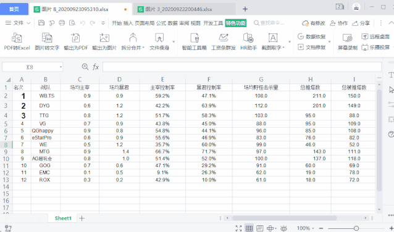Add a new sheet with plus button
Screen dimensions: 394x232
(x=82, y=218)
